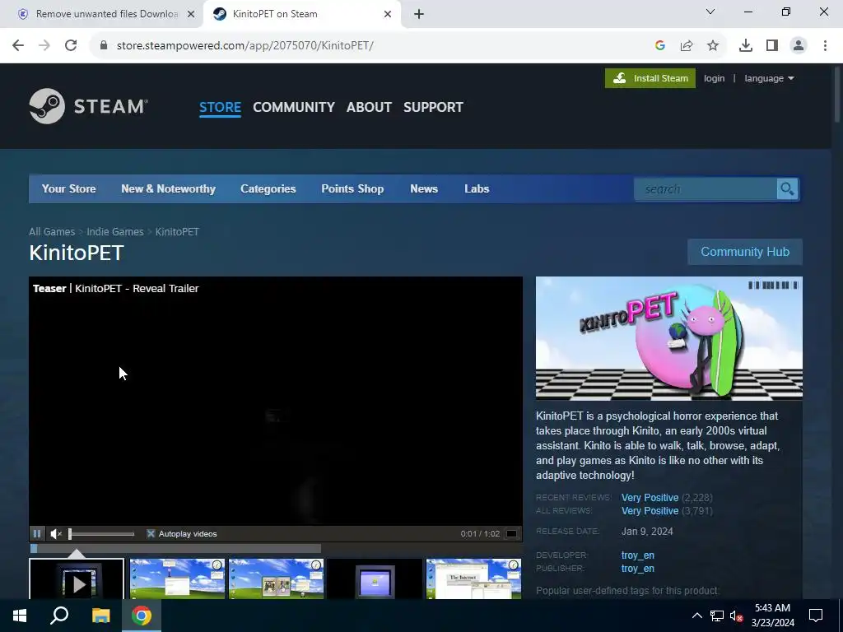Screen dimensions: 843x632
Task: Open the New & Noteworthy menu
Action: 168,188
